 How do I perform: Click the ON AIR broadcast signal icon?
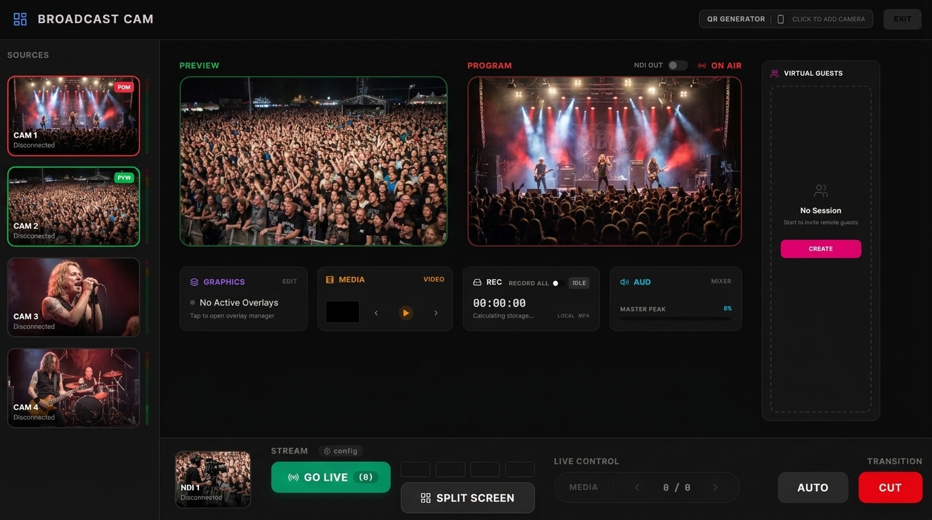(702, 66)
